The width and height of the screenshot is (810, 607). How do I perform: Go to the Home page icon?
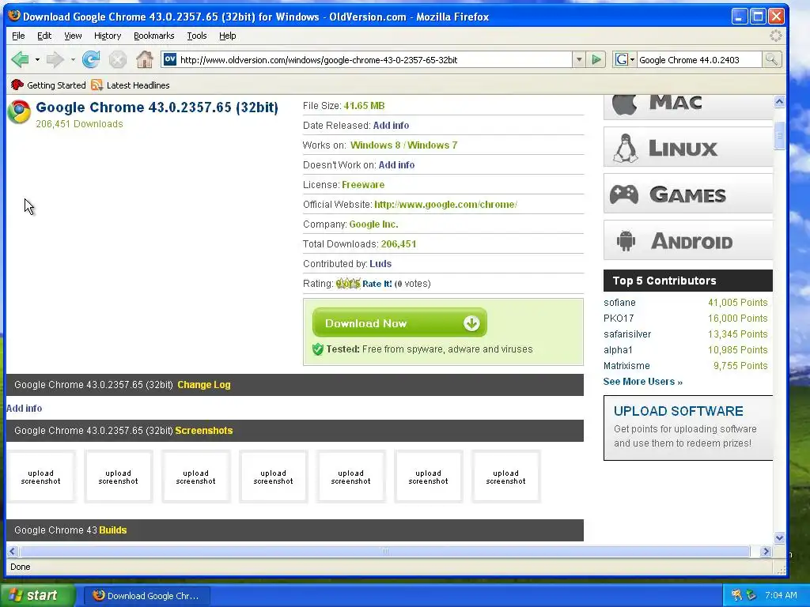click(x=145, y=60)
